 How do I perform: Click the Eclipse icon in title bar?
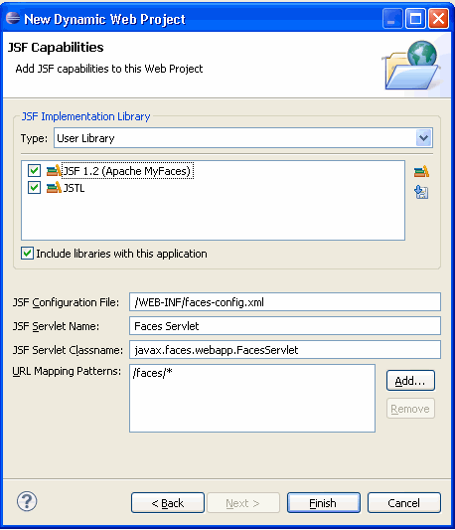[13, 18]
